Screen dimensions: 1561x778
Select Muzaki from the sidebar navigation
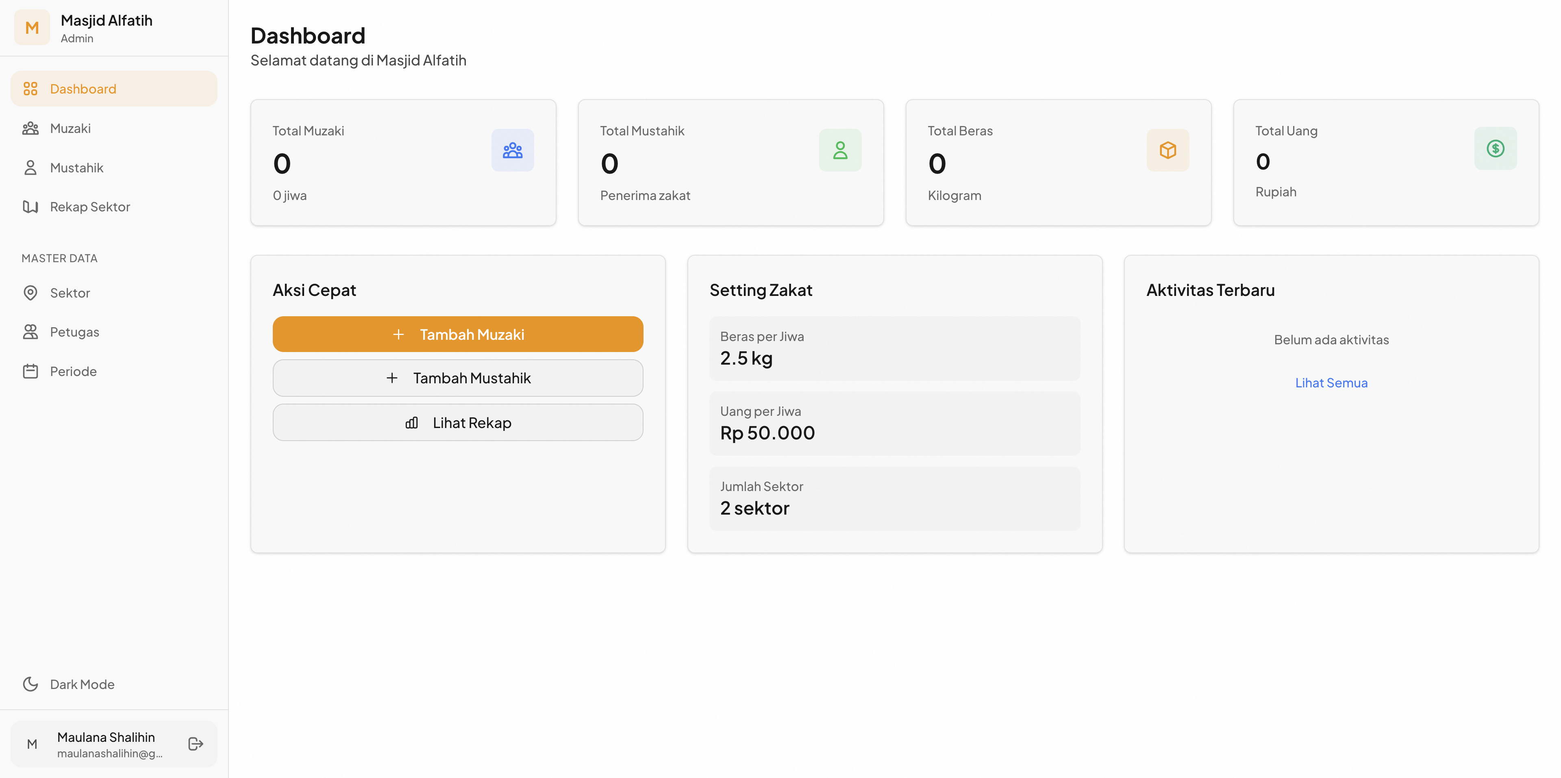71,128
